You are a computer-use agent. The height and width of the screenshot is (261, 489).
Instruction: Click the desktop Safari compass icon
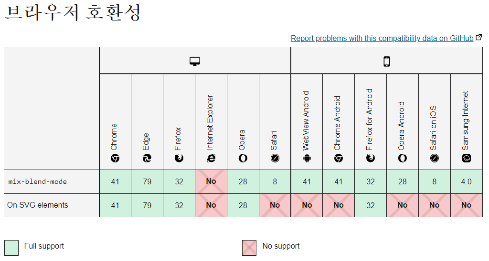pos(275,159)
